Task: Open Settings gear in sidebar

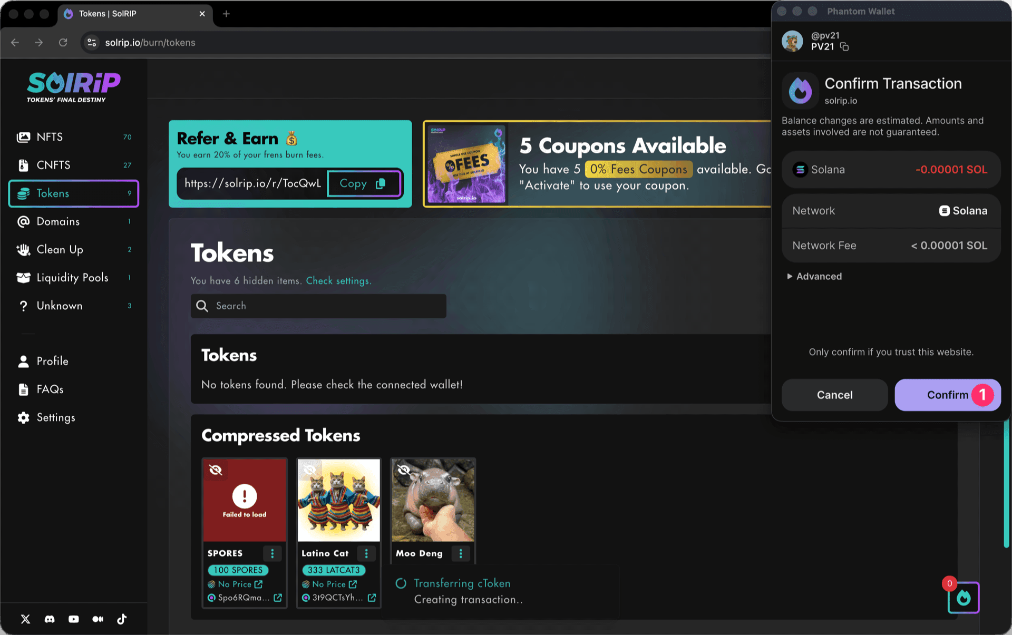Action: click(x=23, y=417)
